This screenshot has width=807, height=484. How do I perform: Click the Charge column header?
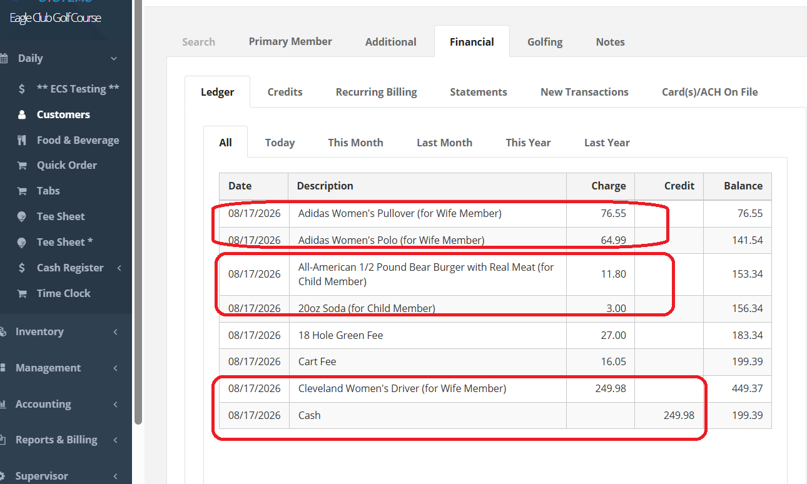(601, 186)
